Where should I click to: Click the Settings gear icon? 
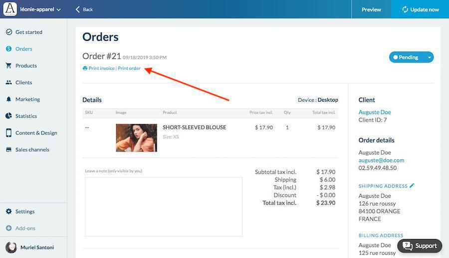point(9,211)
